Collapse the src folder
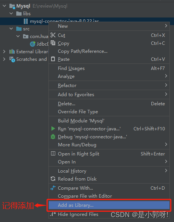This screenshot has height=222, width=174. point(11,29)
